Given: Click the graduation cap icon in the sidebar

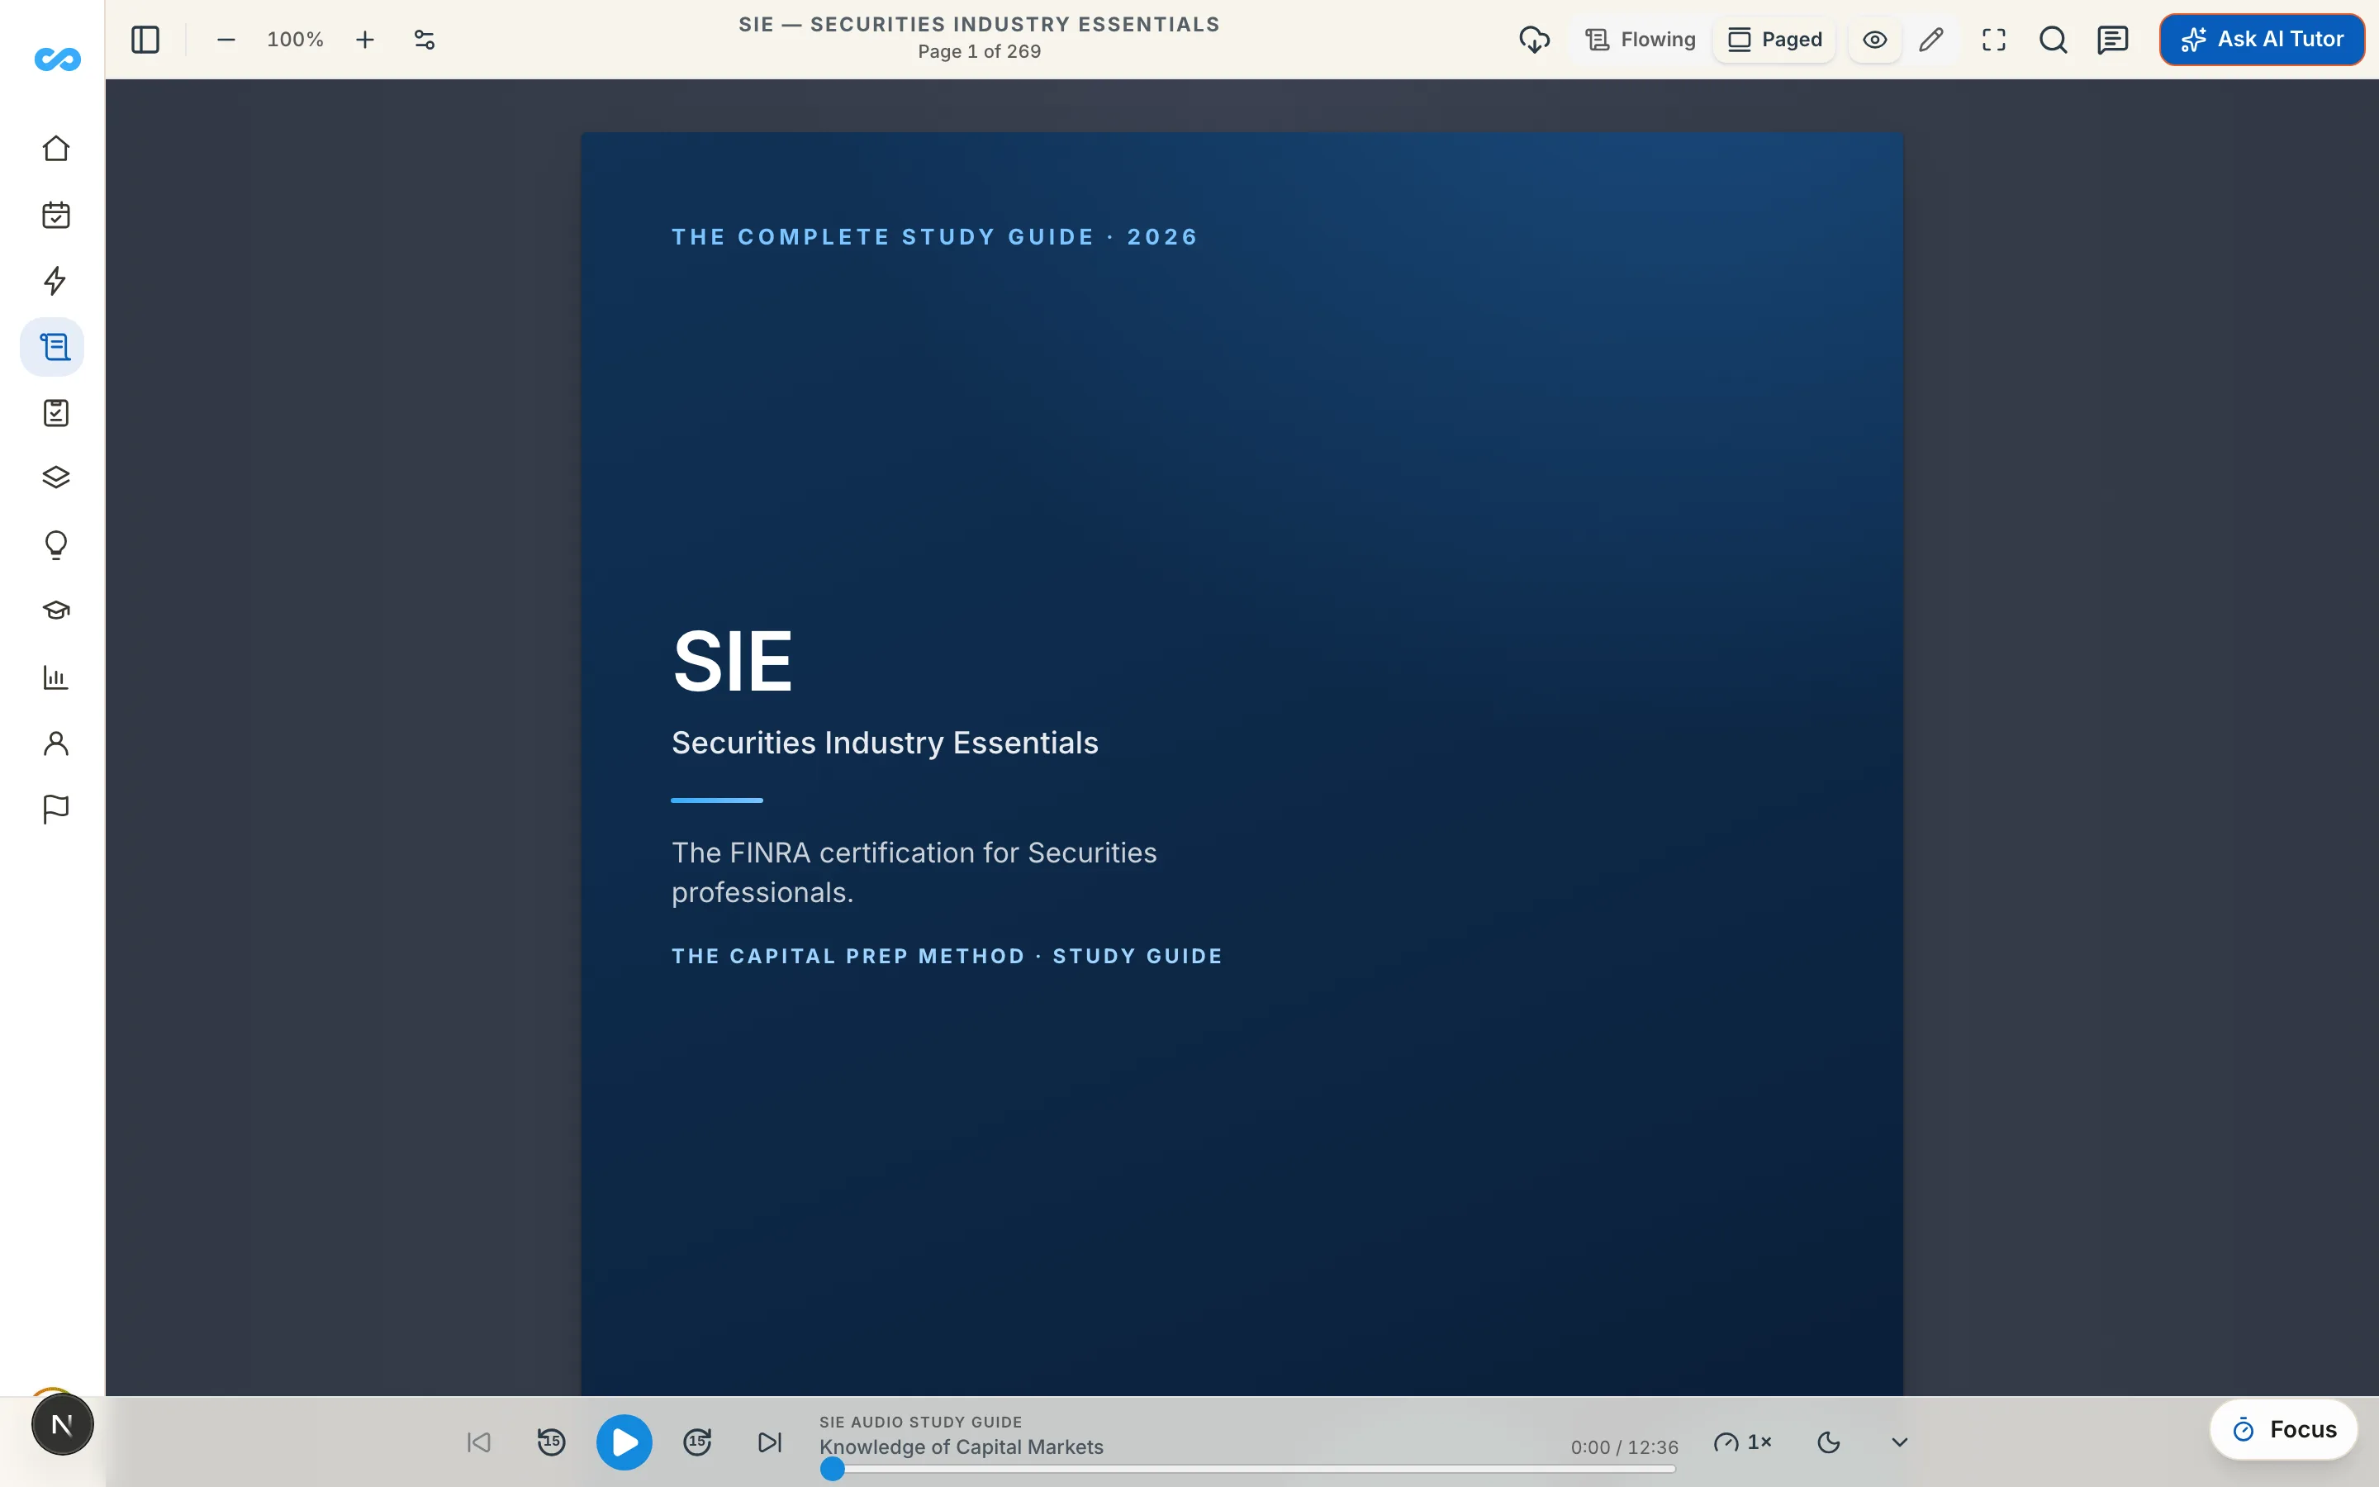Looking at the screenshot, I should click(x=56, y=610).
